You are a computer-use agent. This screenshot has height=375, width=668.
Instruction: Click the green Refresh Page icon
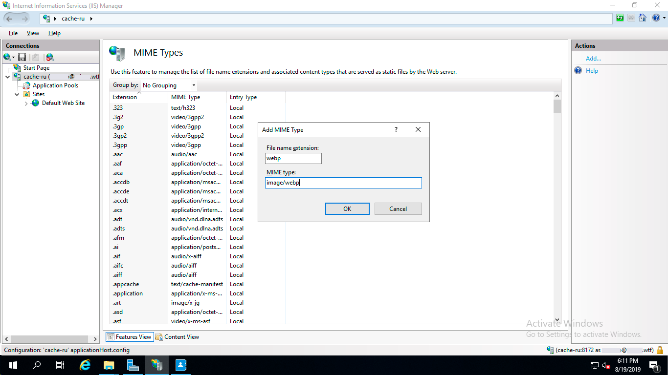[x=621, y=18]
